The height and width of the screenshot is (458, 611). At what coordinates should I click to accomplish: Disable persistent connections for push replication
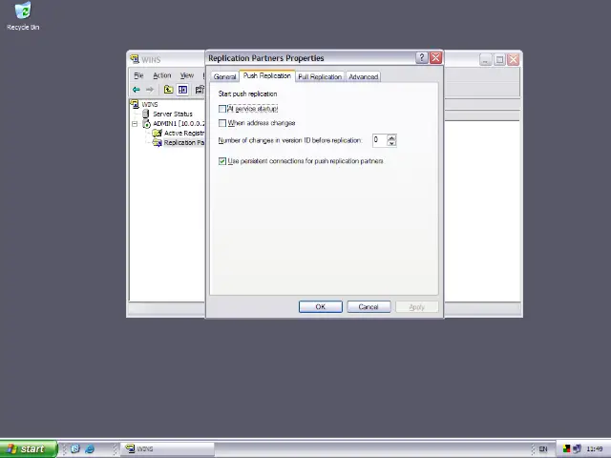[223, 161]
